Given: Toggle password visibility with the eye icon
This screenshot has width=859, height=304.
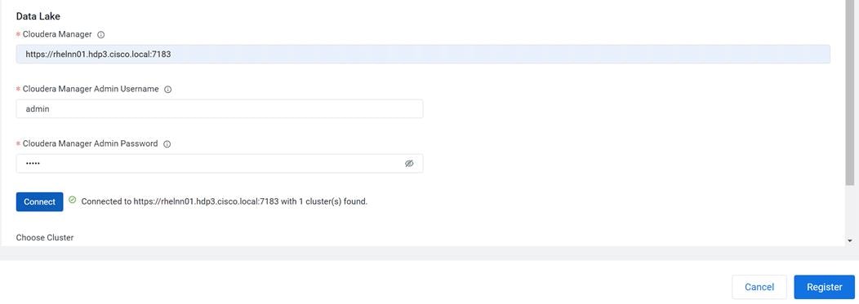Looking at the screenshot, I should (409, 164).
